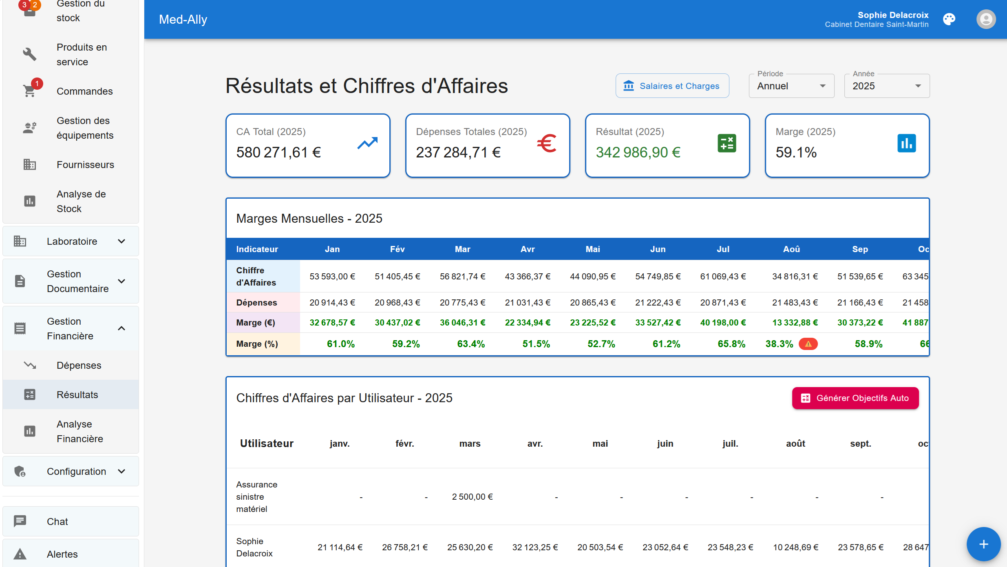Screen dimensions: 1007x567
Task: Open the Chat section
Action: (x=71, y=521)
